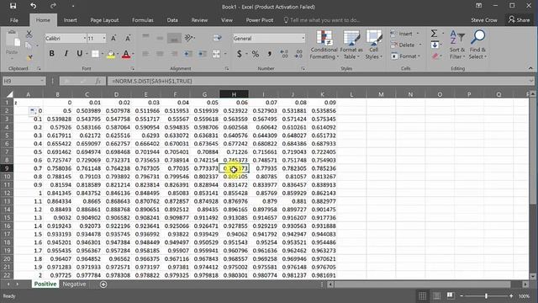Add a new sheet with plus icon
The height and width of the screenshot is (303, 538).
tap(103, 284)
